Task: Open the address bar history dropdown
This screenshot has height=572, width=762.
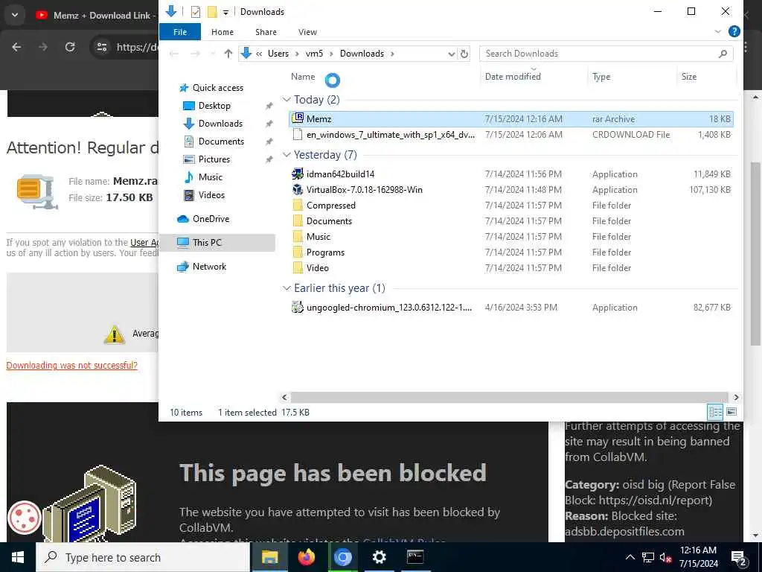Action: click(x=452, y=54)
